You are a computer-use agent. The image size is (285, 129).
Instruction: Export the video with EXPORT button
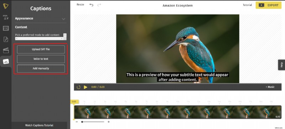click(269, 5)
